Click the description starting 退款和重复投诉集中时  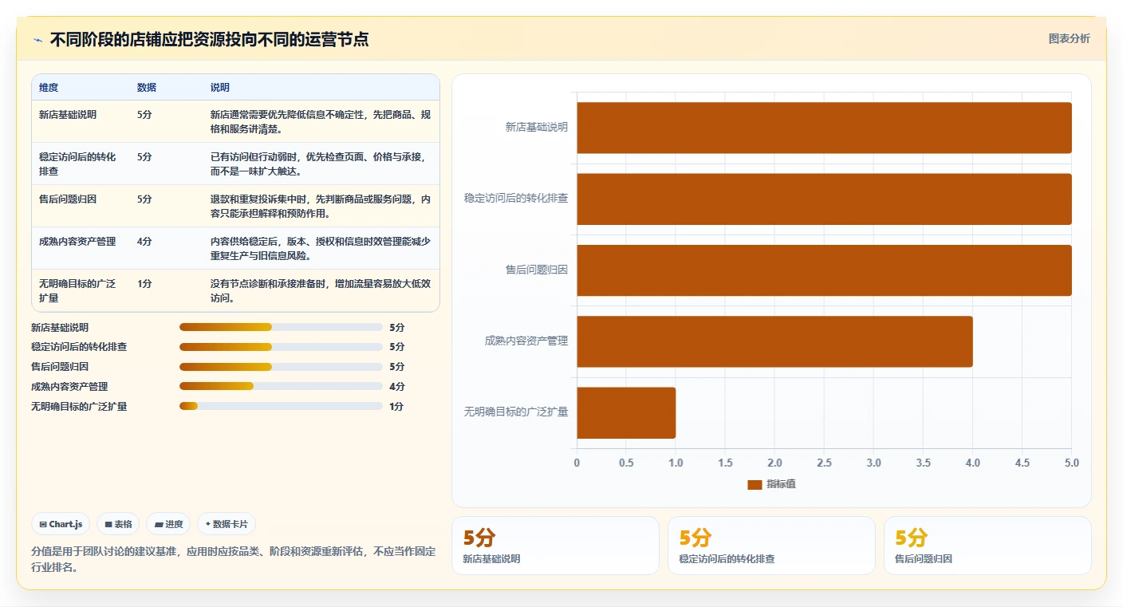click(x=321, y=206)
